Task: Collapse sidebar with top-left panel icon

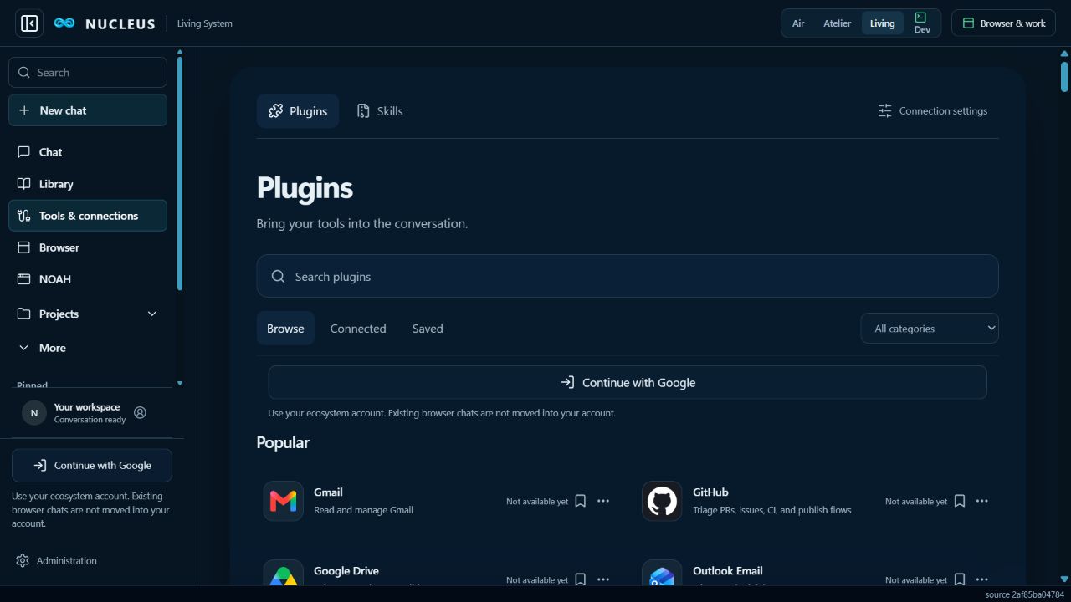Action: point(29,23)
